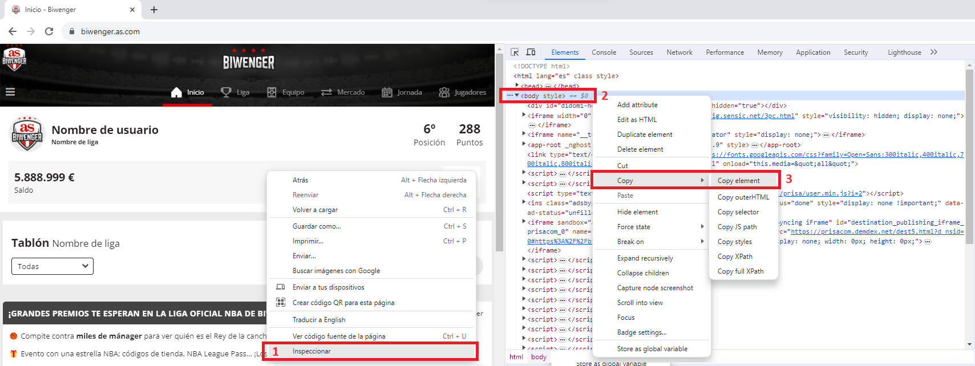Select Ver código fuente de la página
Viewport: 975px width, 366px height.
tap(371, 336)
